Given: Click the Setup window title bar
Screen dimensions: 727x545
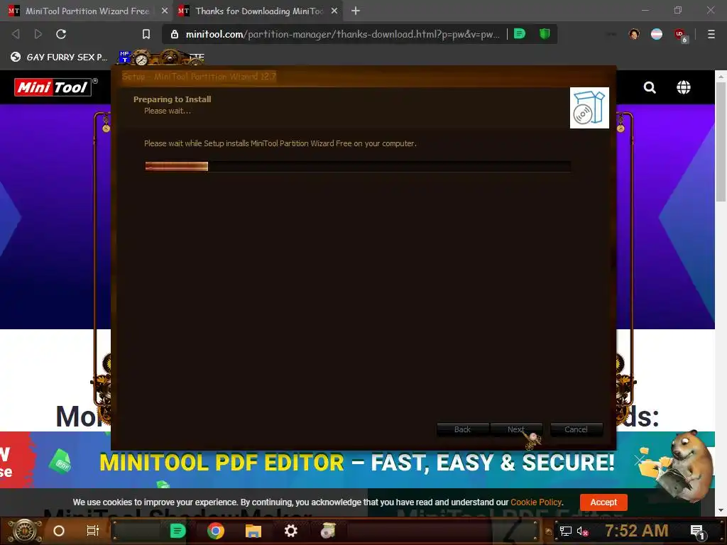Looking at the screenshot, I should pos(363,77).
